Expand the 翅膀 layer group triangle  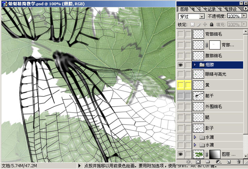pyautogui.click(x=195, y=64)
